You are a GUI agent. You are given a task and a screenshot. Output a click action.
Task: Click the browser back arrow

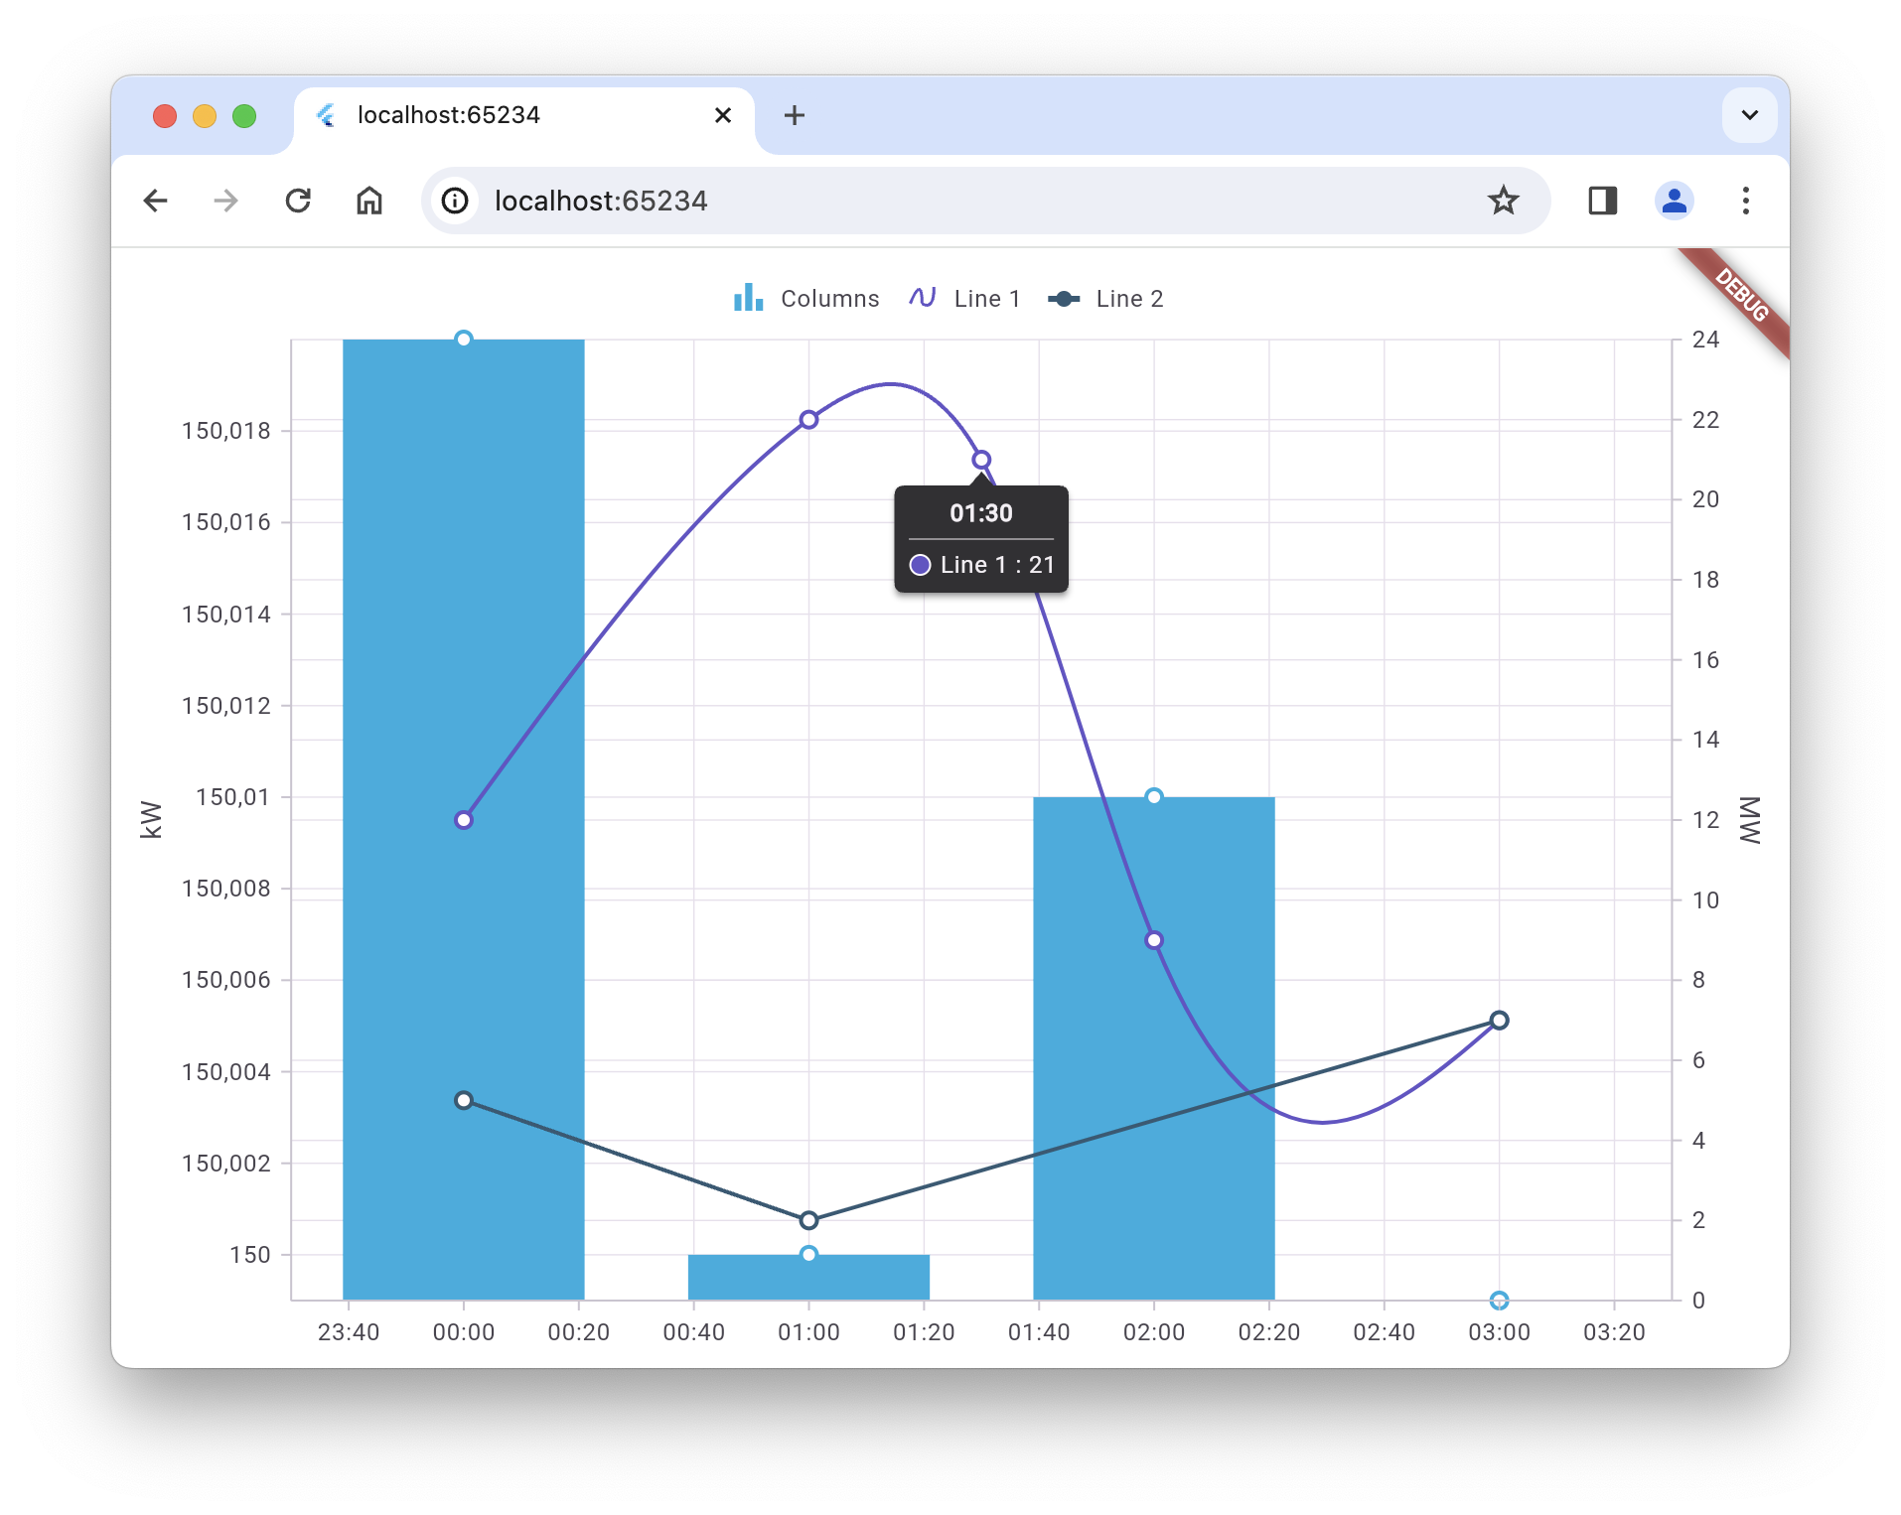(x=155, y=201)
